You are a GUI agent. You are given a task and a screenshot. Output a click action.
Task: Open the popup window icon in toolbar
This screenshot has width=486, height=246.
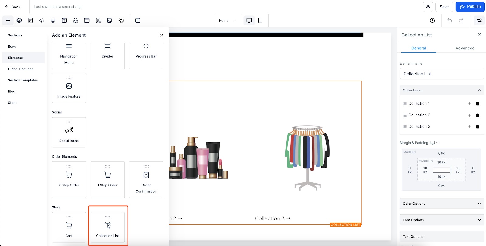click(87, 21)
